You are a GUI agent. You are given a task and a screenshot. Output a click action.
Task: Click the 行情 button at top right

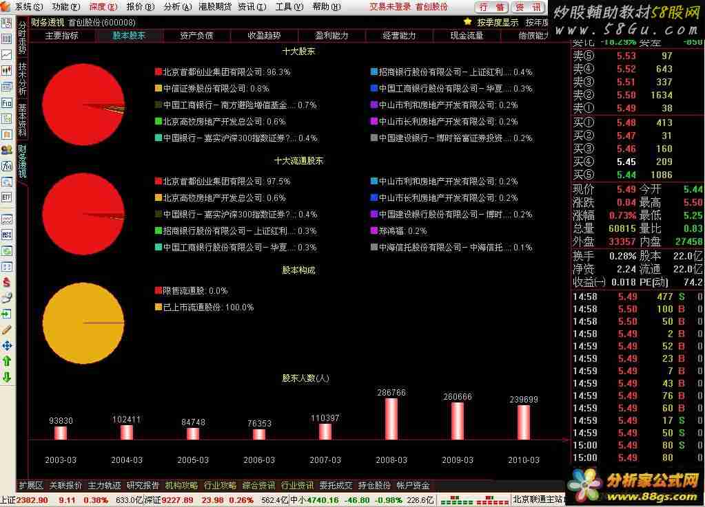(x=491, y=7)
